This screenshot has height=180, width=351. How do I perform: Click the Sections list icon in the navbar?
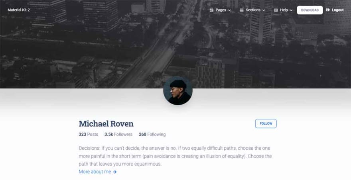click(242, 10)
